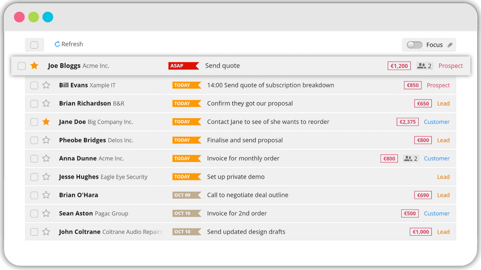Tick the checkbox on Joe Bloggs row

22,66
